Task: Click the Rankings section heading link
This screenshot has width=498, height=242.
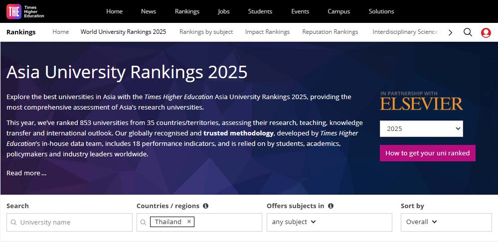Action: coord(21,32)
